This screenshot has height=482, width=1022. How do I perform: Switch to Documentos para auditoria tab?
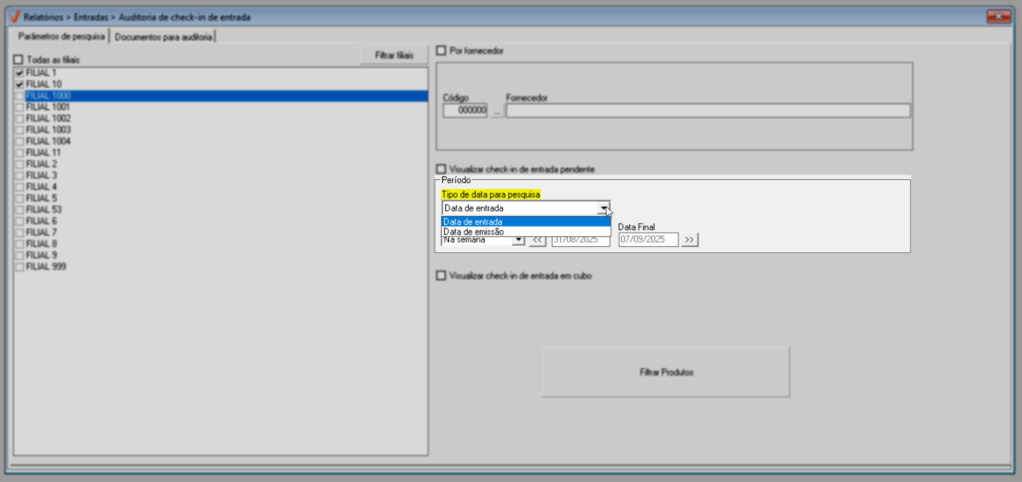pos(163,37)
